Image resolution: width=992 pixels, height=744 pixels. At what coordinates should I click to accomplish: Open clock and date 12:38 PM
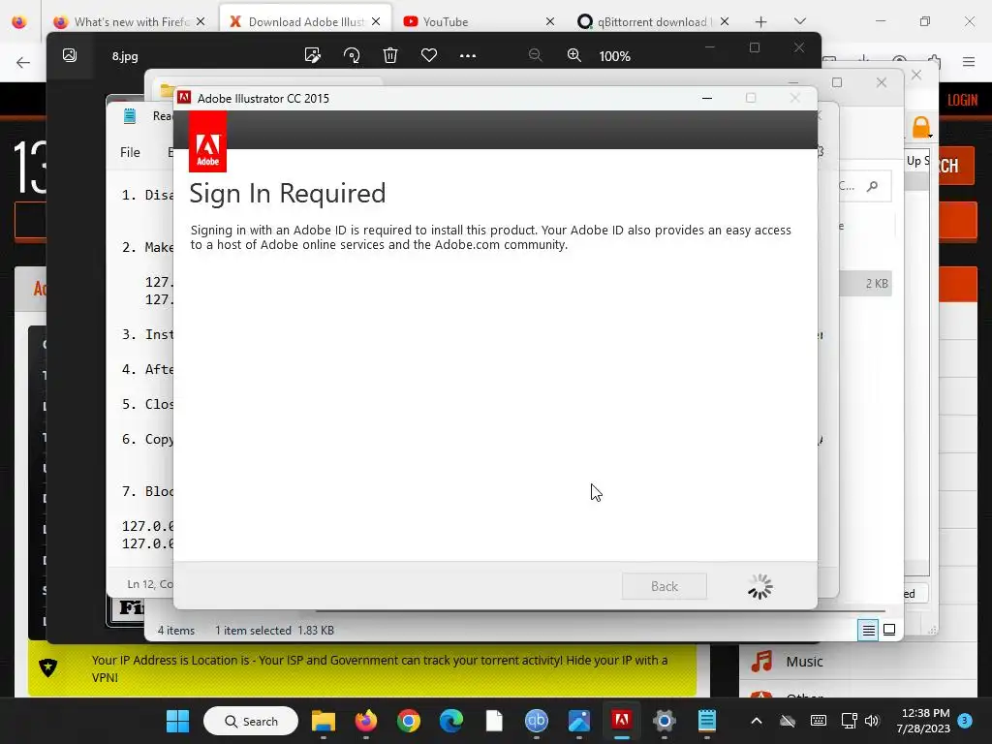tap(923, 721)
